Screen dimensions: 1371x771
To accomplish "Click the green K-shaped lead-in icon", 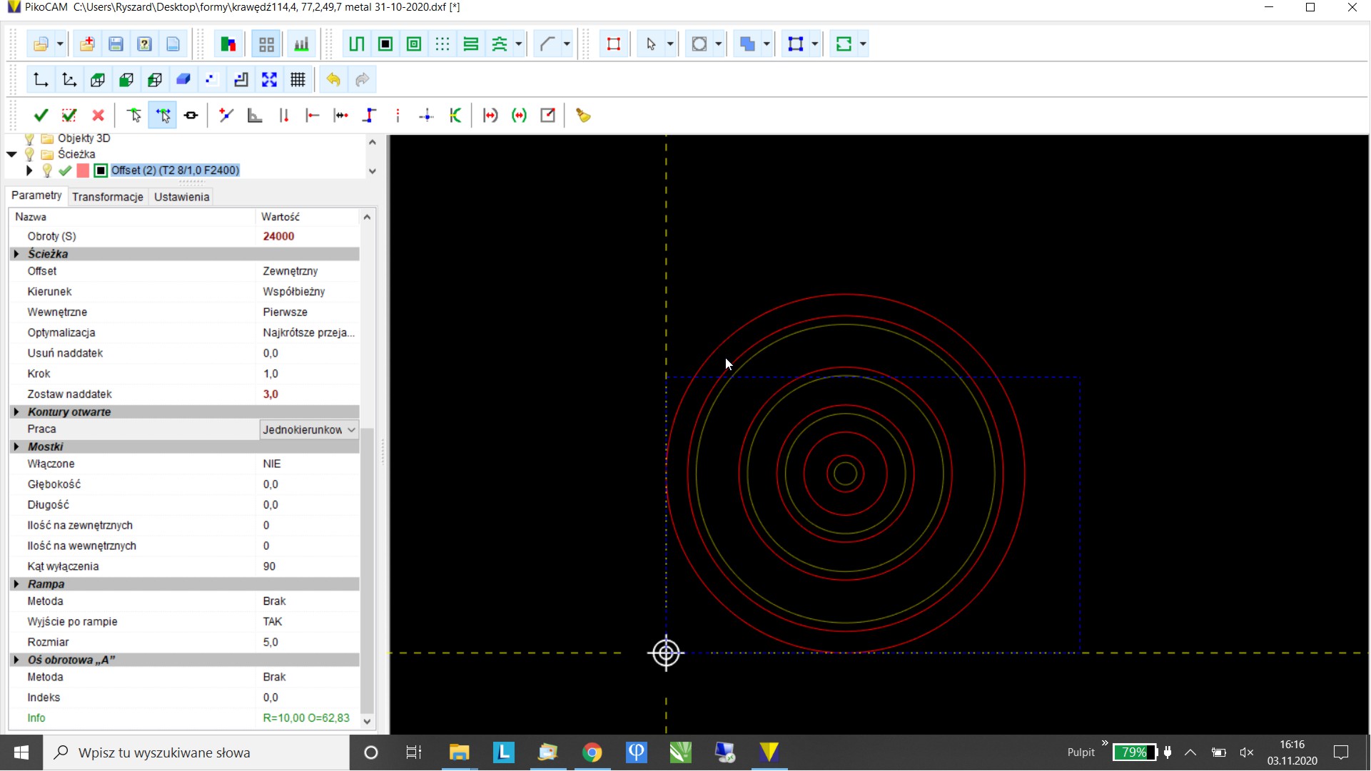I will tap(455, 116).
